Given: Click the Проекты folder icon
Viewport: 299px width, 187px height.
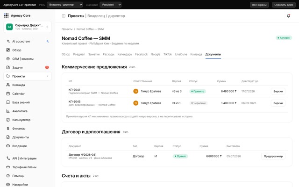Looking at the screenshot, I should point(8,76).
